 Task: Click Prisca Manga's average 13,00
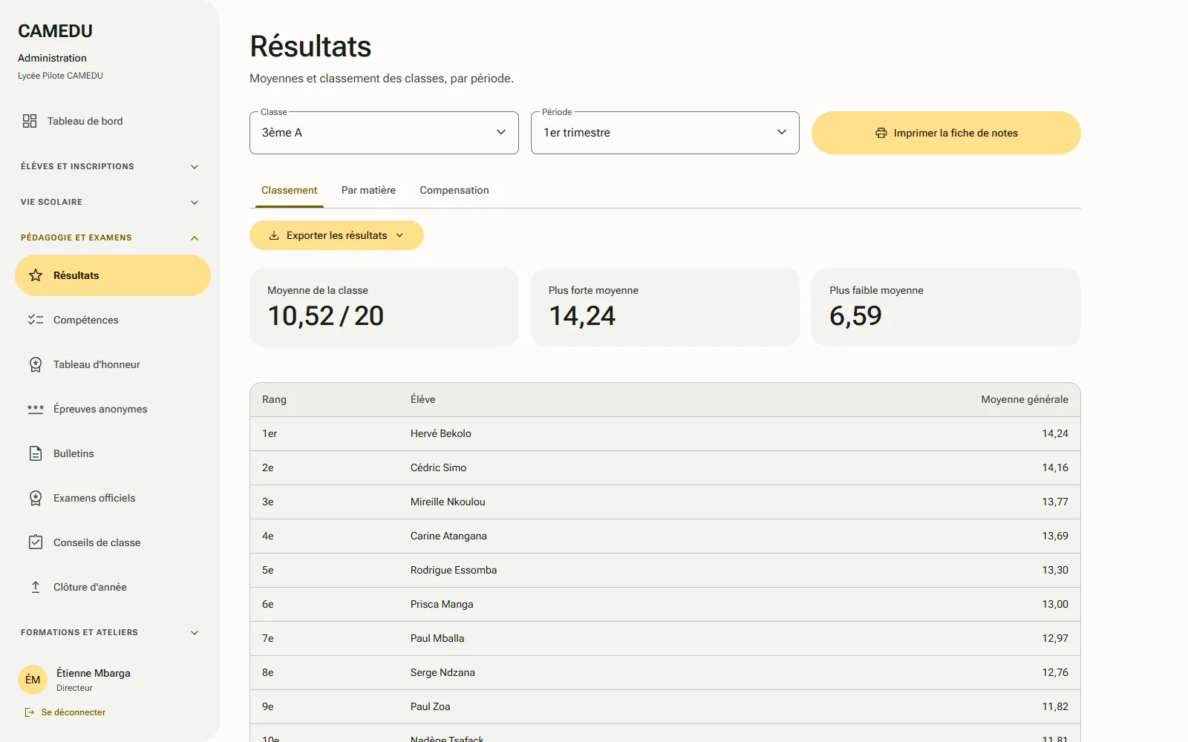pyautogui.click(x=1055, y=604)
